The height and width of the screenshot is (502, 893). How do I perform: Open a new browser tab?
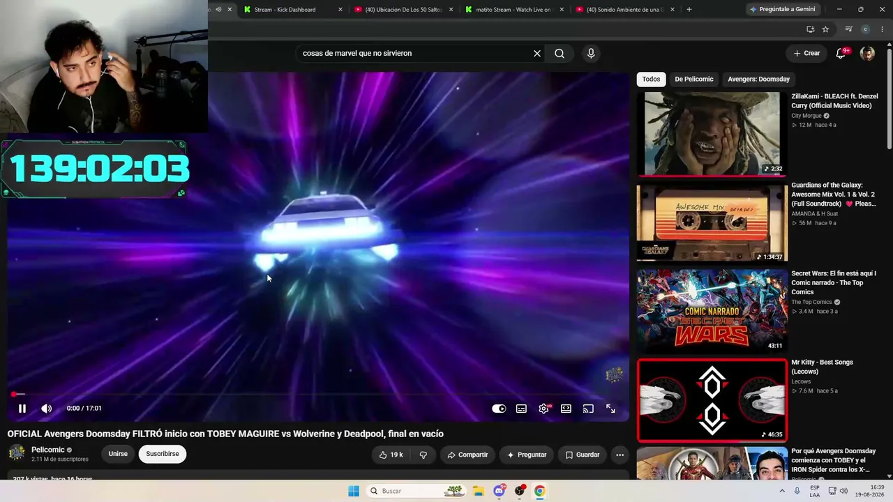pos(689,10)
